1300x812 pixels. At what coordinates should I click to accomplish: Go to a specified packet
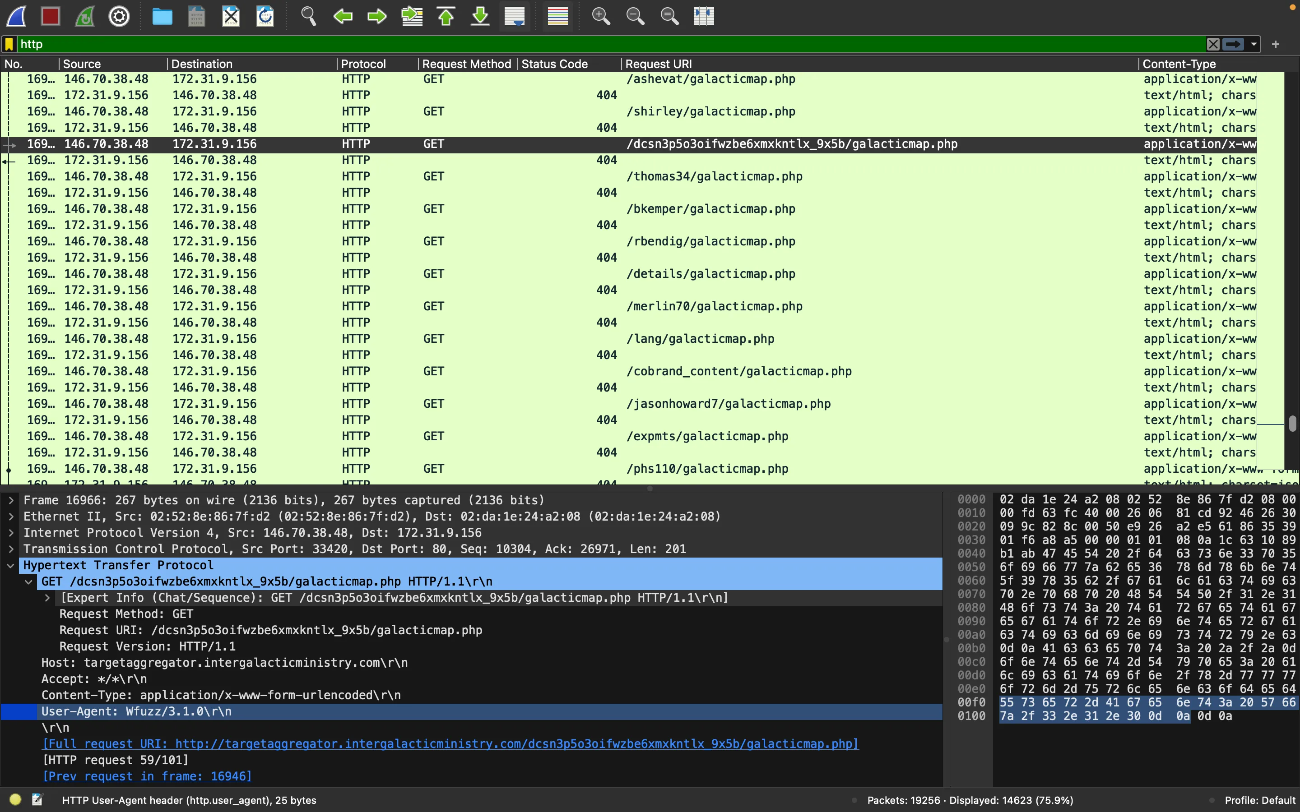click(412, 16)
